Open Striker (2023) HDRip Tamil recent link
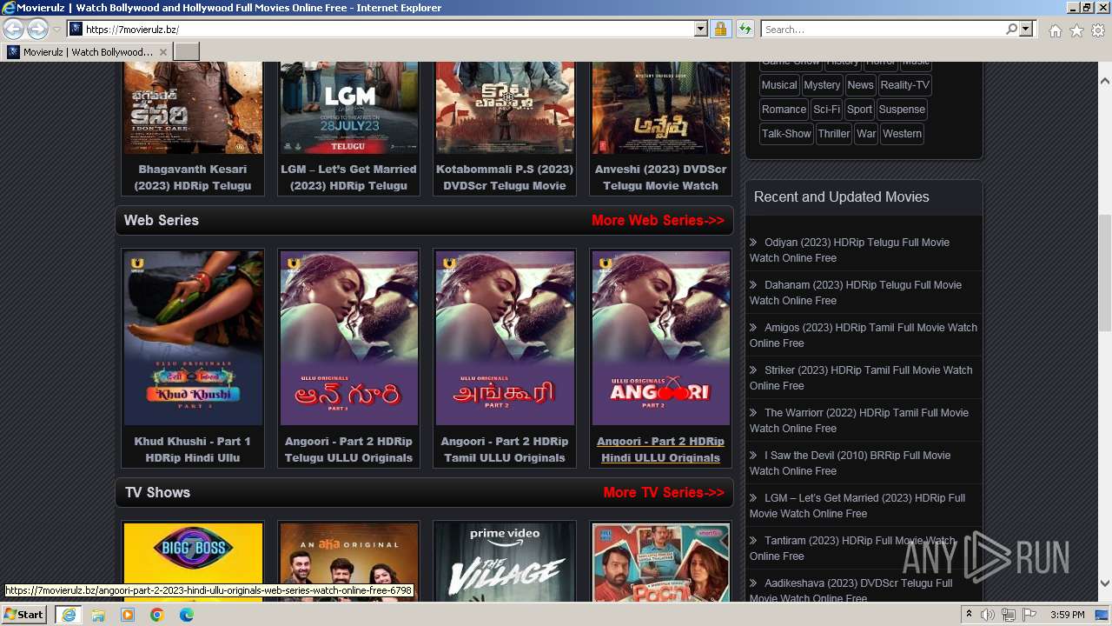This screenshot has width=1112, height=626. [861, 378]
